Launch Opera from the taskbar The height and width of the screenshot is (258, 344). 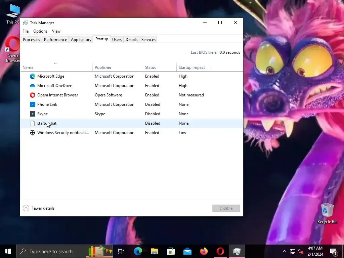coord(220,251)
